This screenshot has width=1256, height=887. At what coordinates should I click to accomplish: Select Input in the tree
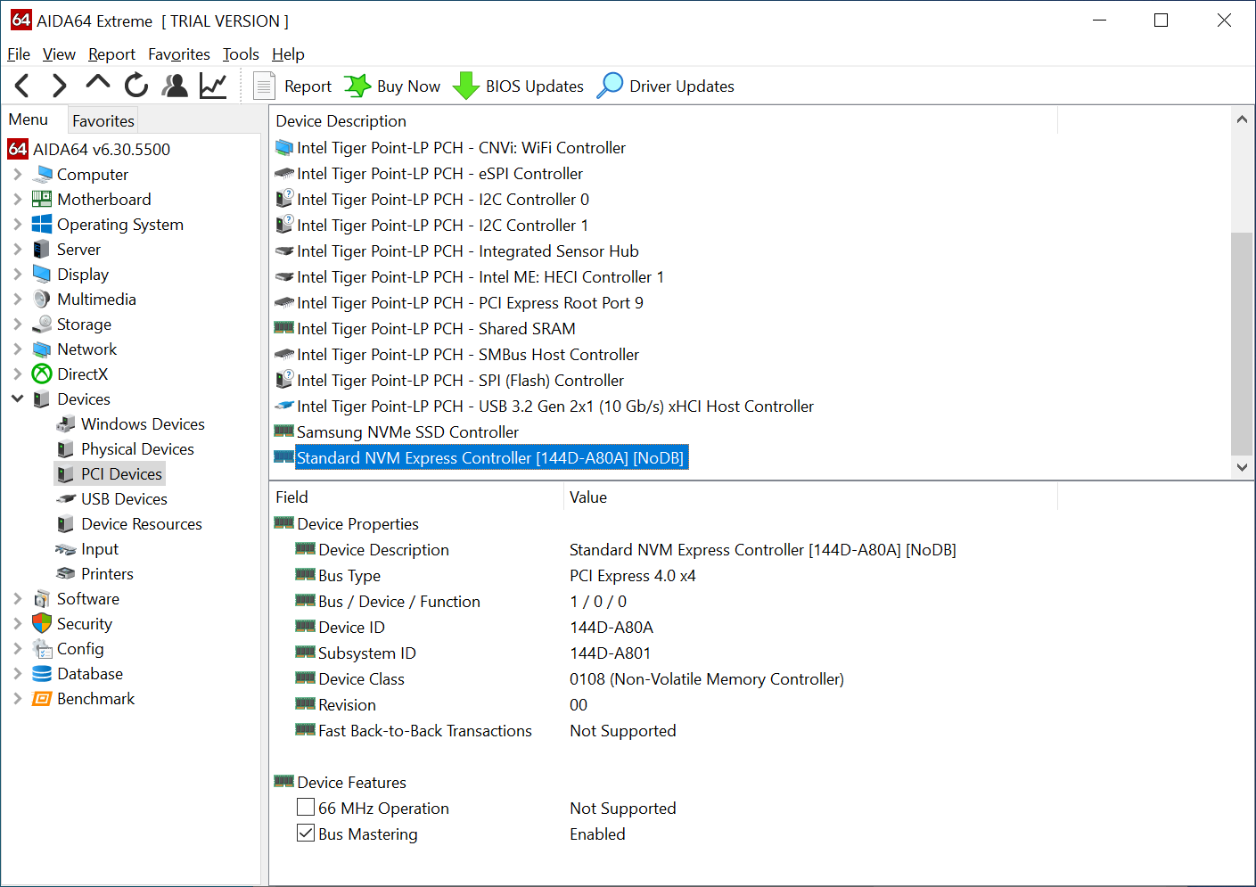pos(100,549)
